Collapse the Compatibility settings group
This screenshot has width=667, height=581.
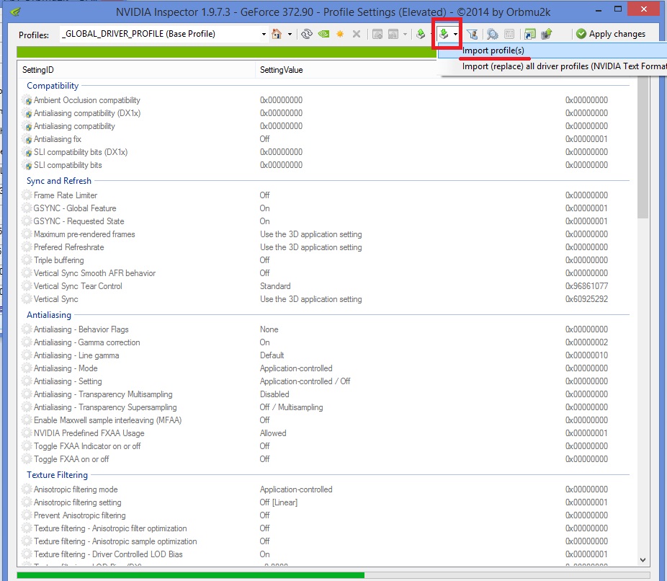pyautogui.click(x=53, y=86)
